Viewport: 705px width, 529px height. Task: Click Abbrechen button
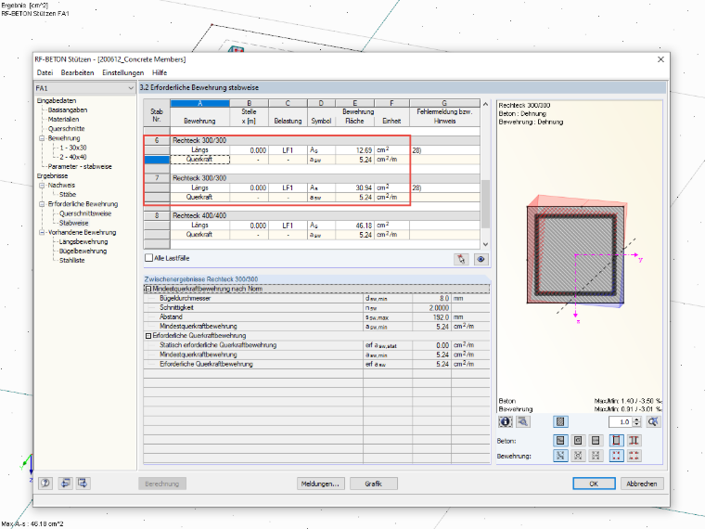click(642, 484)
